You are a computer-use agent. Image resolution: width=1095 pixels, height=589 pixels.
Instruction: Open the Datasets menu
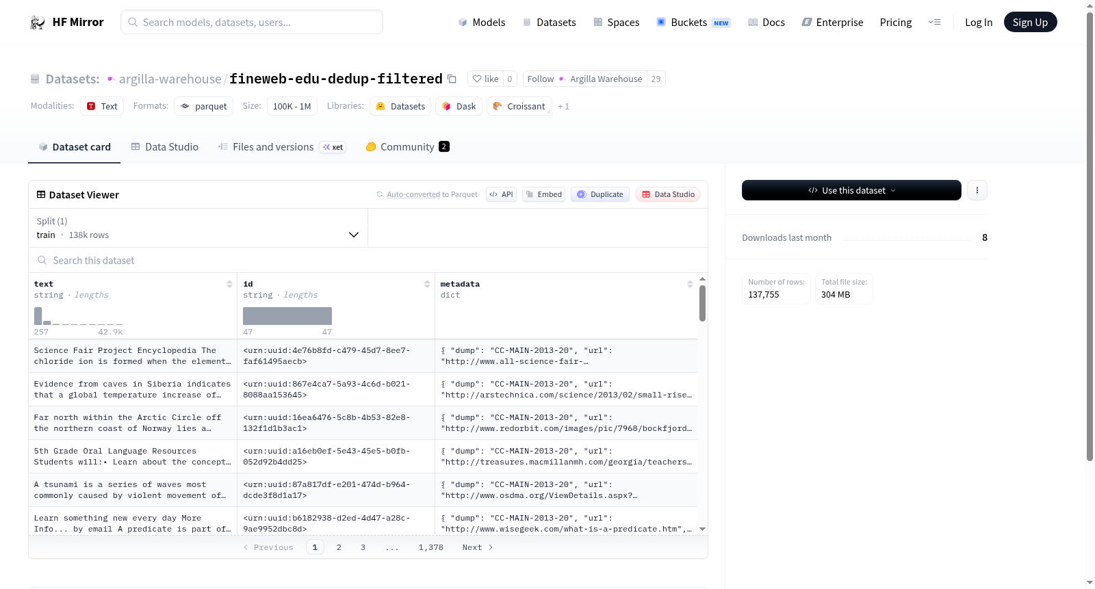549,22
